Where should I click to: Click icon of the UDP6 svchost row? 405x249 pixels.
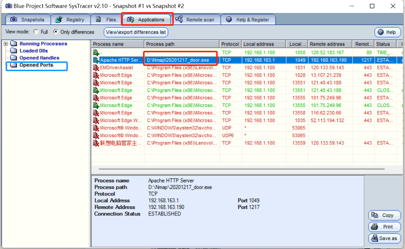coord(96,135)
